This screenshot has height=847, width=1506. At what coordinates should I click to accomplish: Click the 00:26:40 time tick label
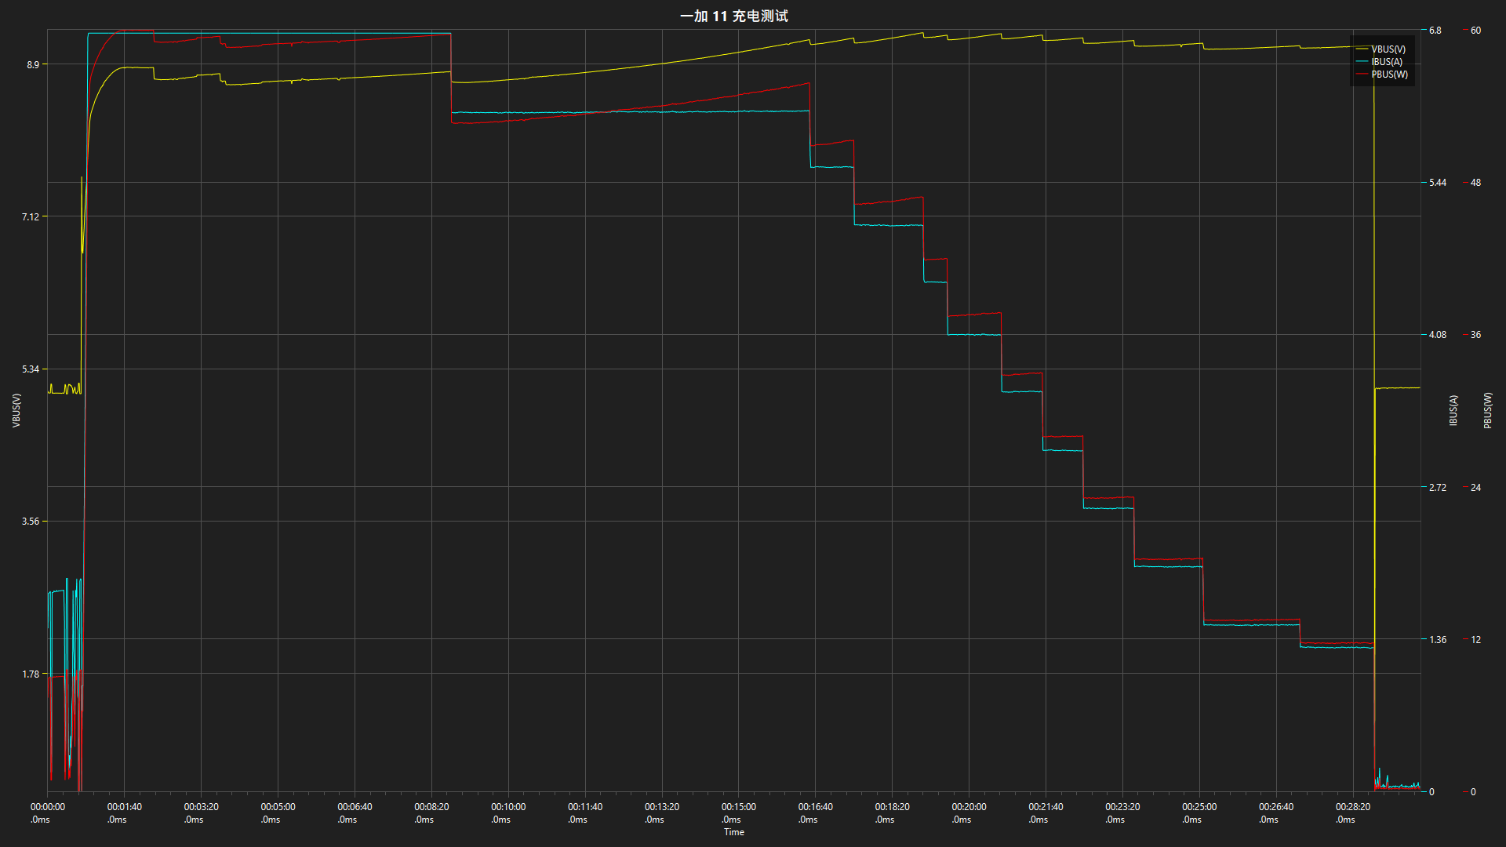1277,812
